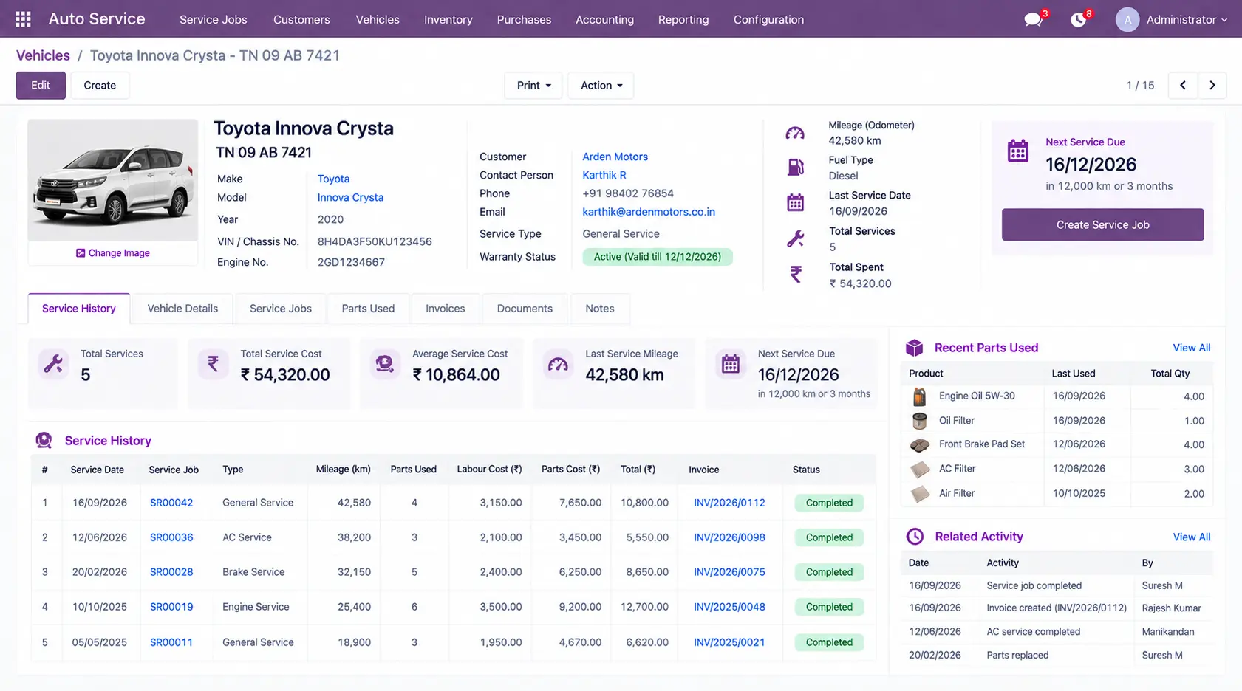The width and height of the screenshot is (1242, 691).
Task: Go to next vehicle record arrow
Action: (x=1212, y=86)
